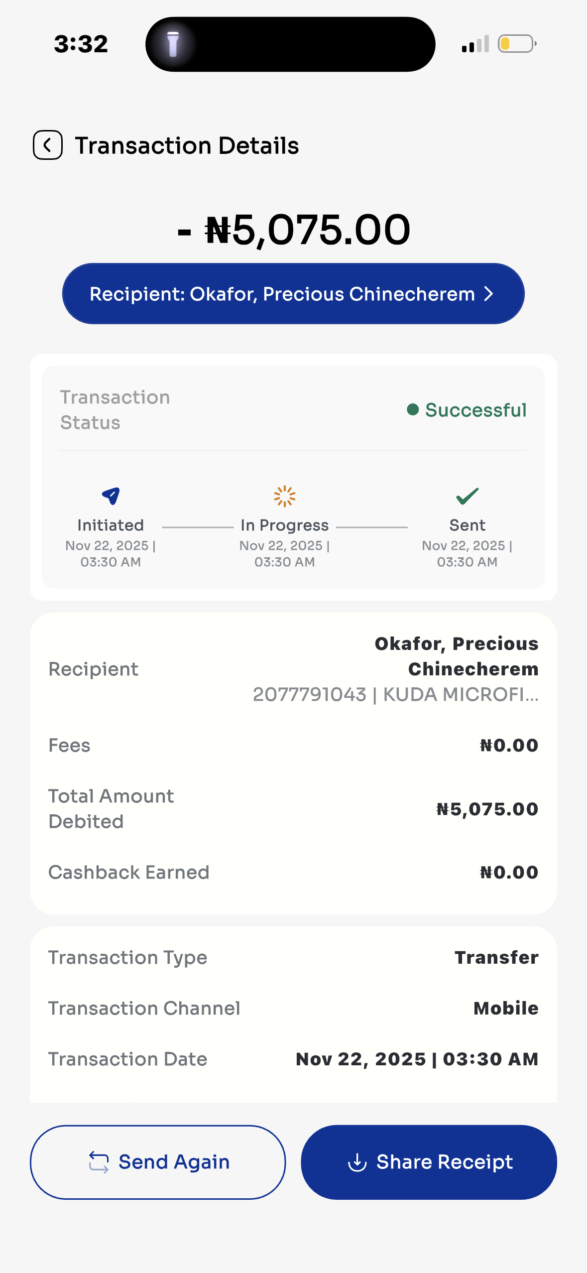Image resolution: width=587 pixels, height=1273 pixels.
Task: Click the Initiated paper plane icon
Action: pos(111,496)
